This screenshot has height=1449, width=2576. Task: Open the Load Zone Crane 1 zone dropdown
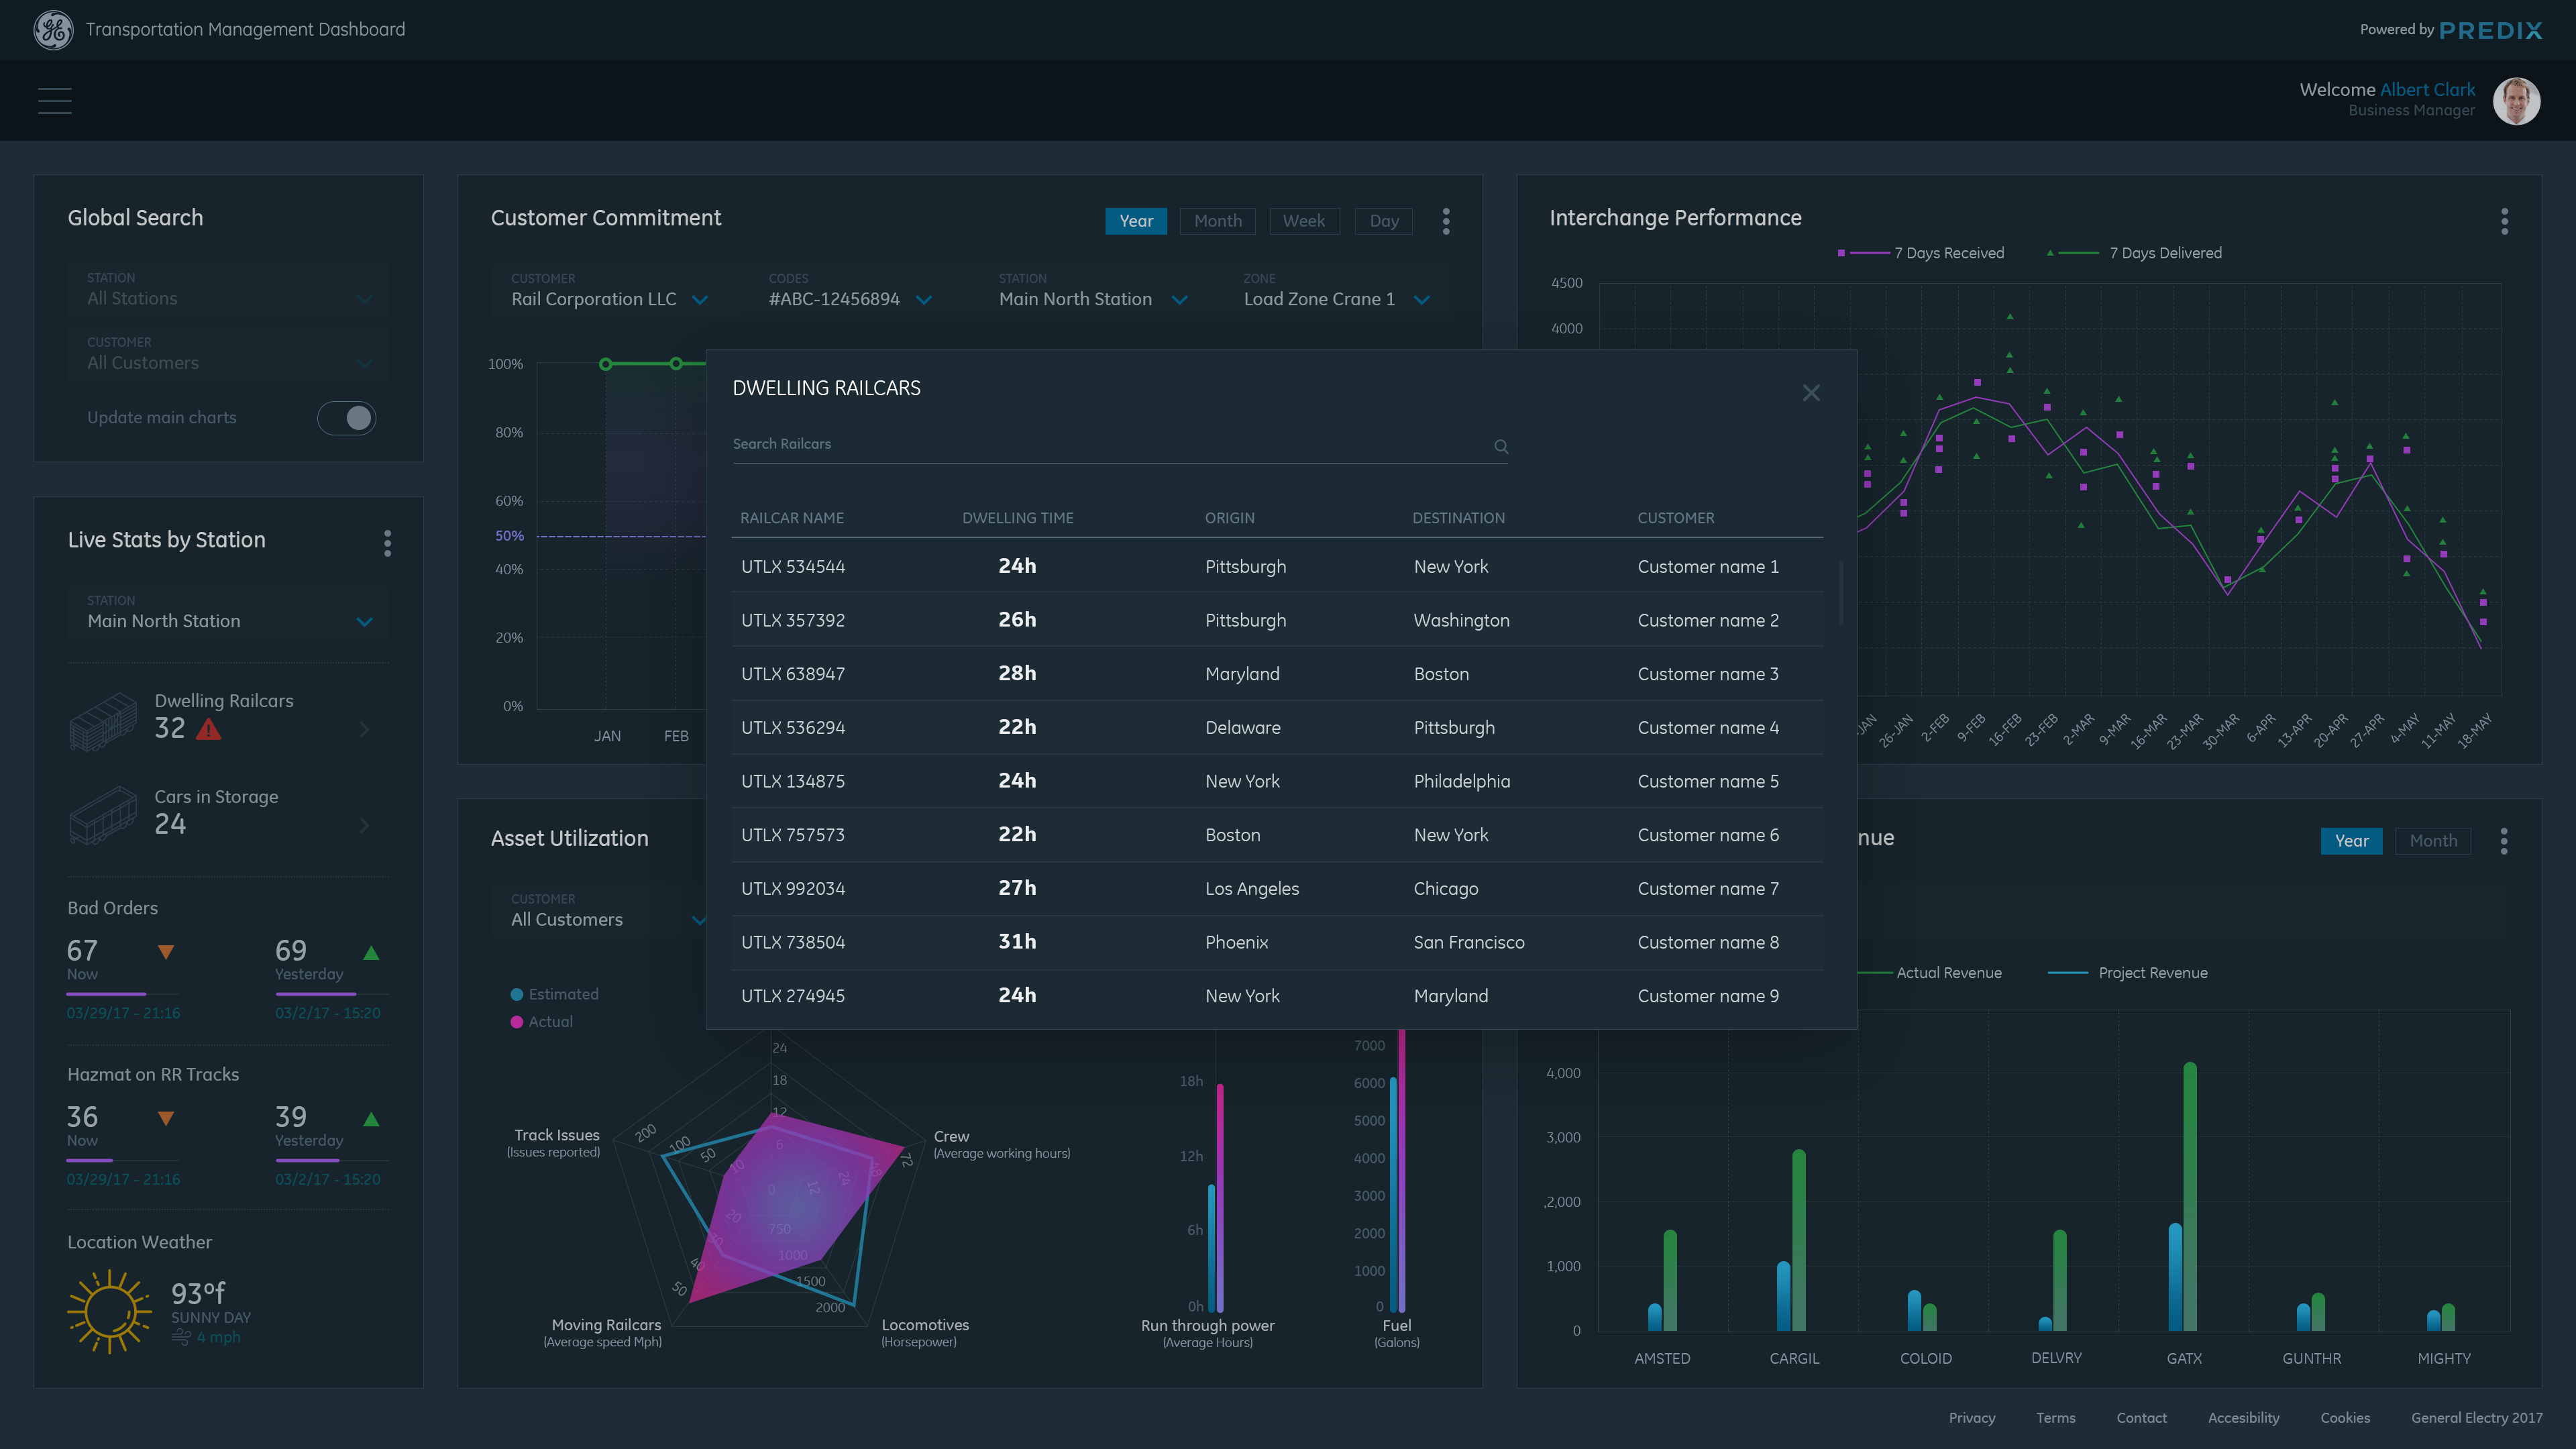1421,300
